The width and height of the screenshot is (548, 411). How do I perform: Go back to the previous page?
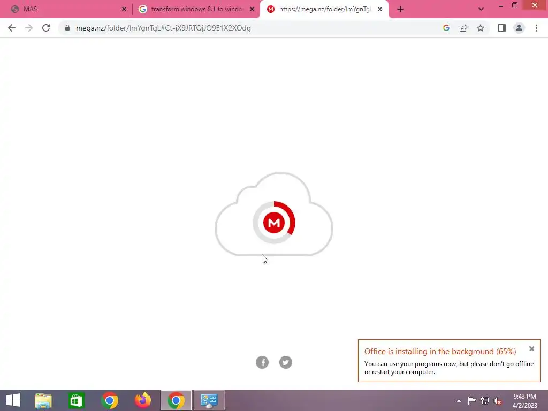point(12,28)
